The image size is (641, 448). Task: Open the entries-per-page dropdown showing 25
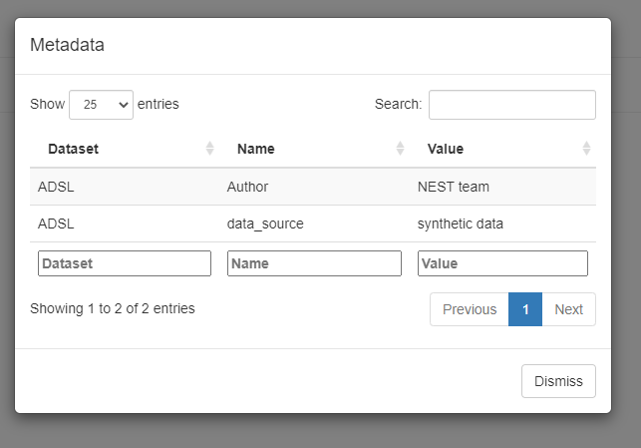coord(101,105)
